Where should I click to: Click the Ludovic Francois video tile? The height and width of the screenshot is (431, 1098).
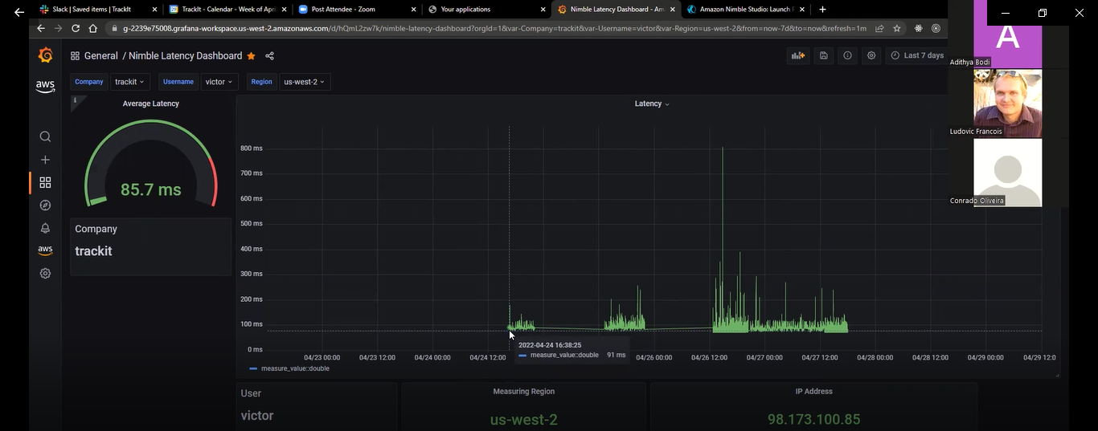[x=1007, y=103]
